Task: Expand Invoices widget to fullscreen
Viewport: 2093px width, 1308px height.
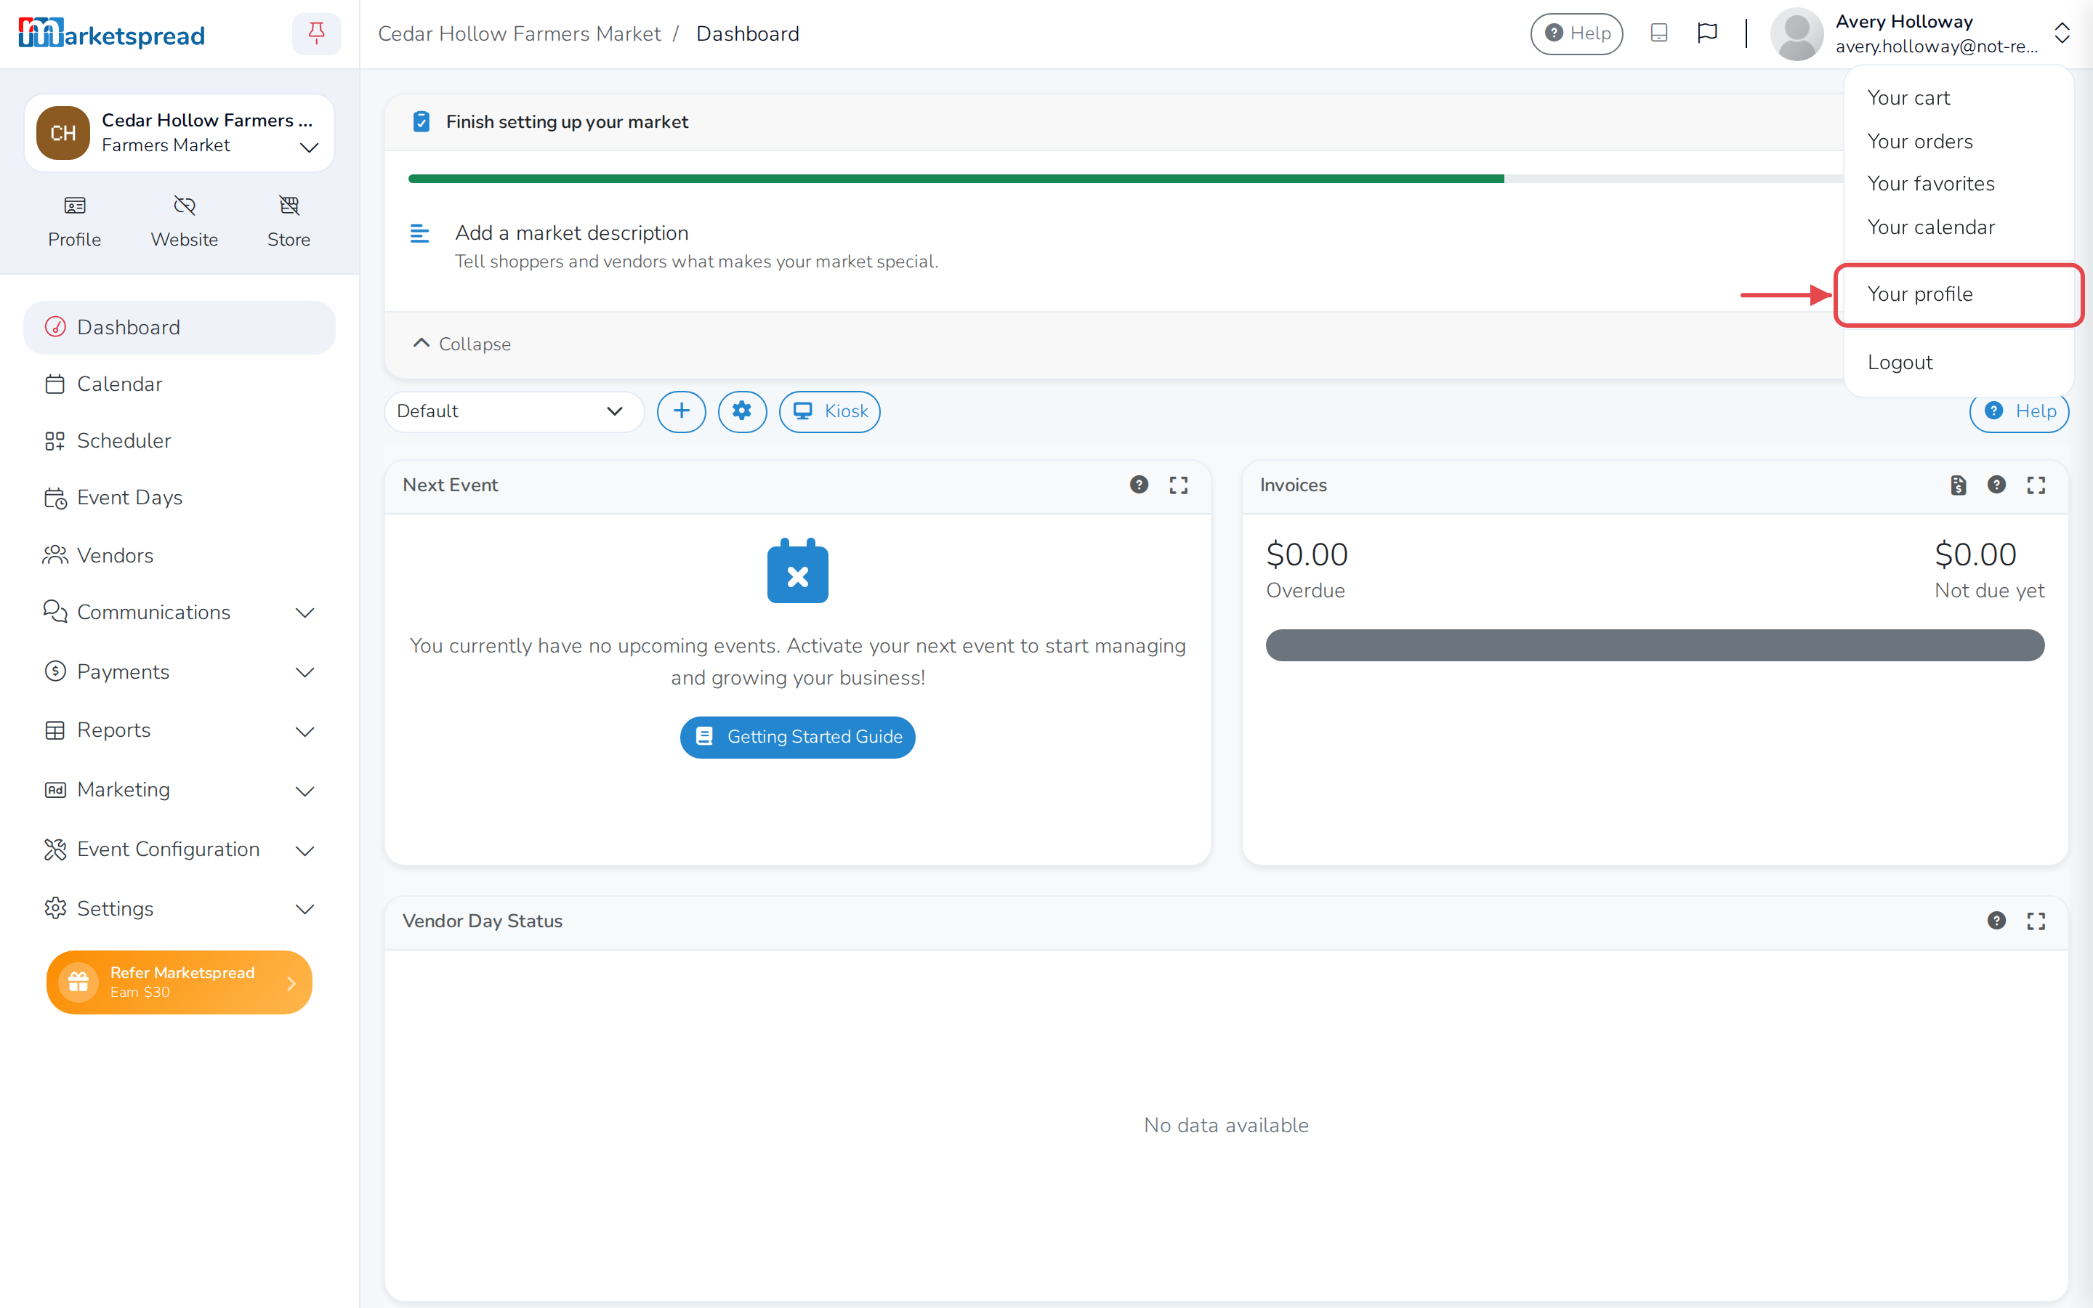Action: pyautogui.click(x=2036, y=485)
